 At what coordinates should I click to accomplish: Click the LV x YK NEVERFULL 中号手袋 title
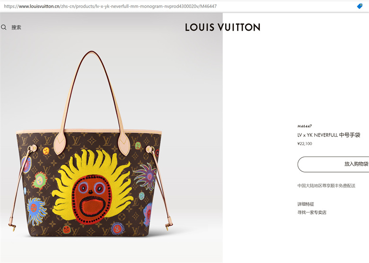pyautogui.click(x=329, y=135)
